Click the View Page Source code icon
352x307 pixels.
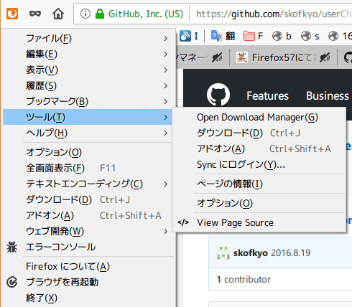click(183, 222)
